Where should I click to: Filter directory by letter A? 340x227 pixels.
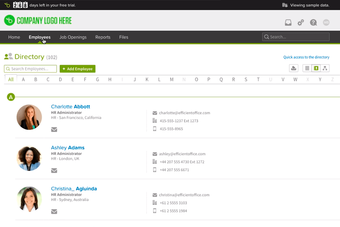coord(23,79)
